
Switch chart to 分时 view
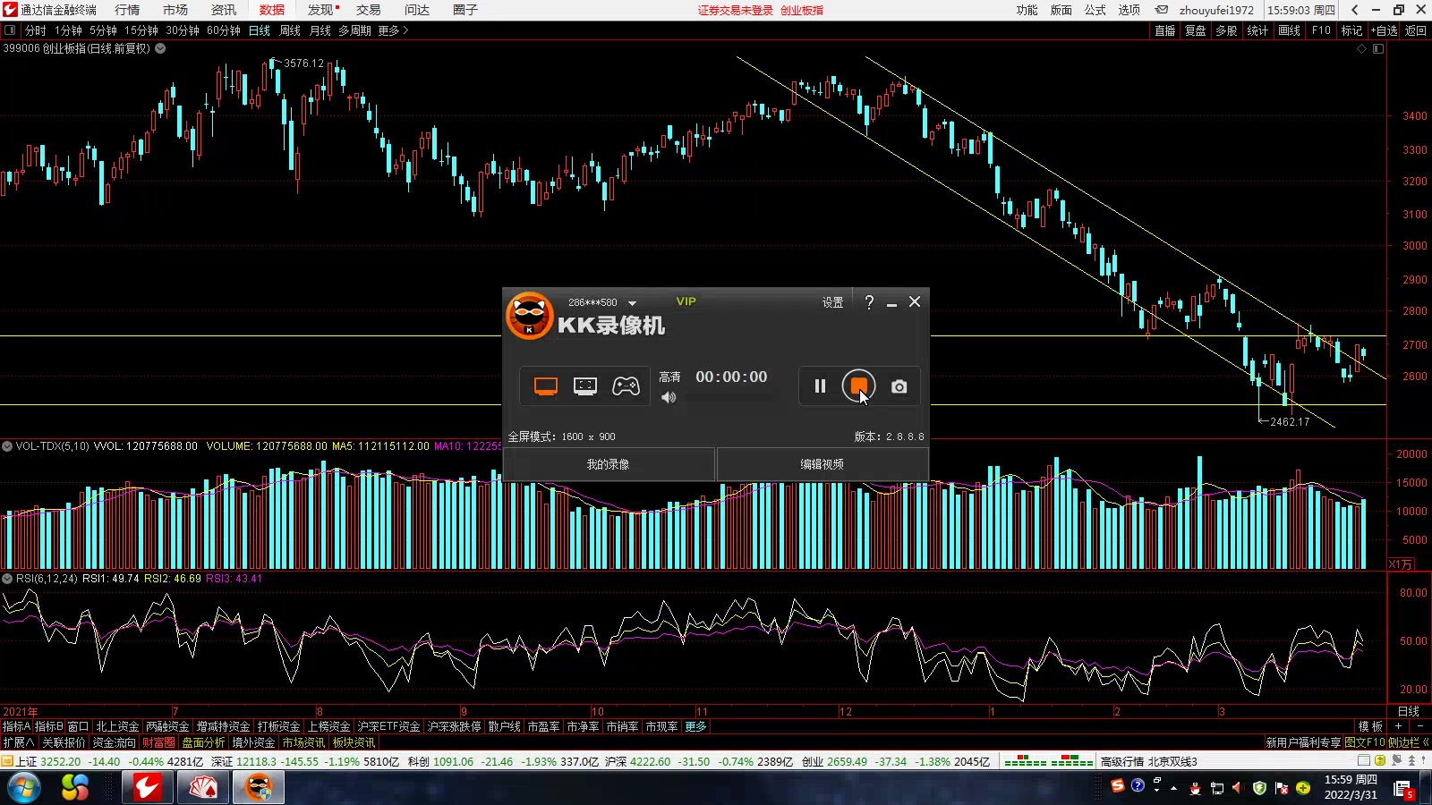[x=36, y=30]
